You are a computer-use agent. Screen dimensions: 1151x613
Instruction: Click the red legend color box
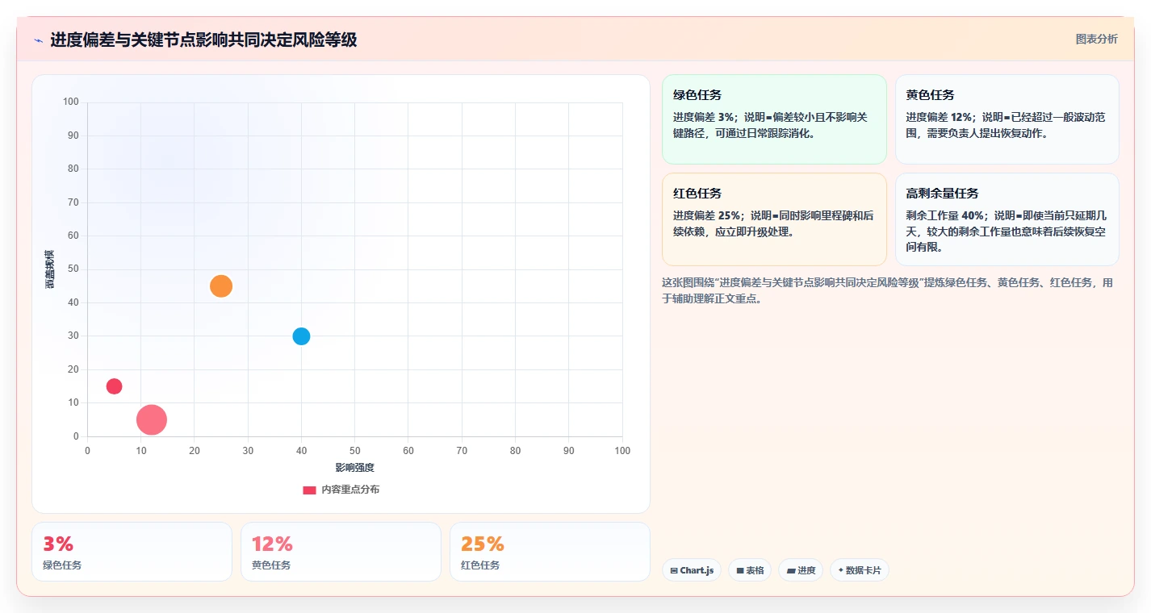pyautogui.click(x=309, y=490)
